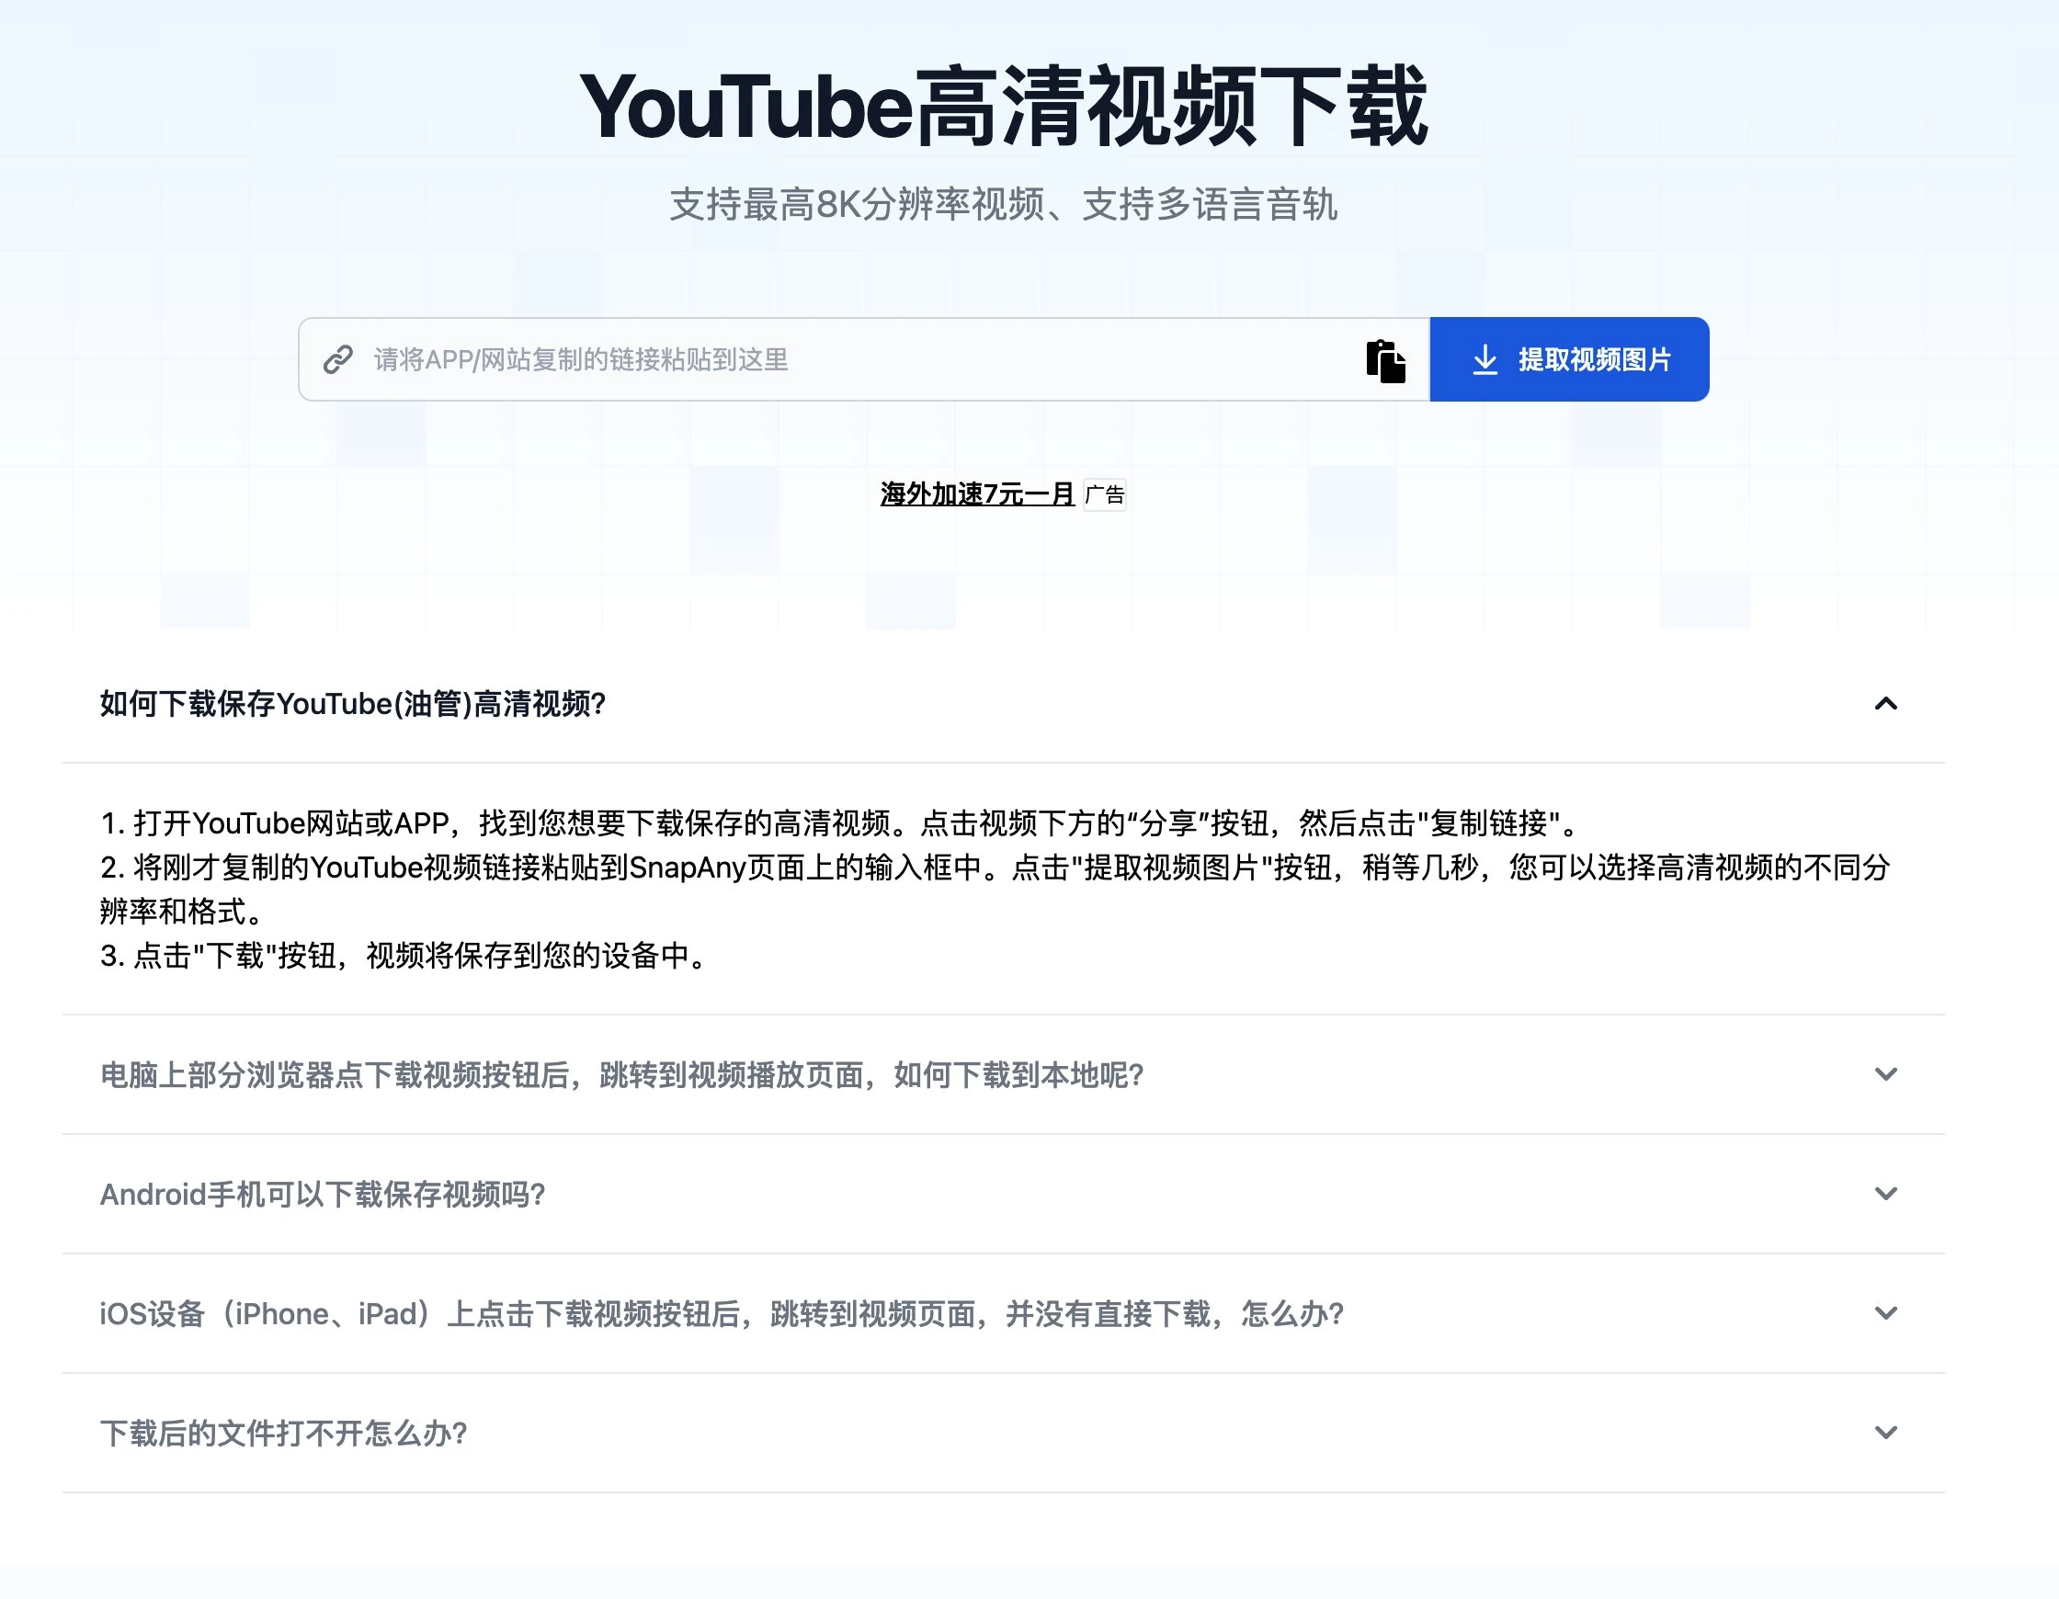2059x1599 pixels.
Task: Expand chevron for iOS设备 question
Action: coord(1885,1313)
